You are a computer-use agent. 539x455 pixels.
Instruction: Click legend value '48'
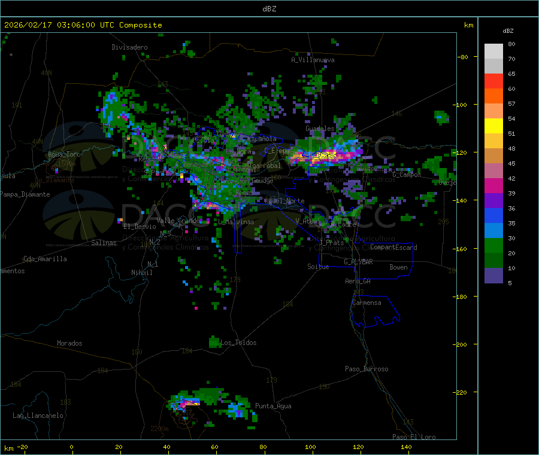[511, 149]
